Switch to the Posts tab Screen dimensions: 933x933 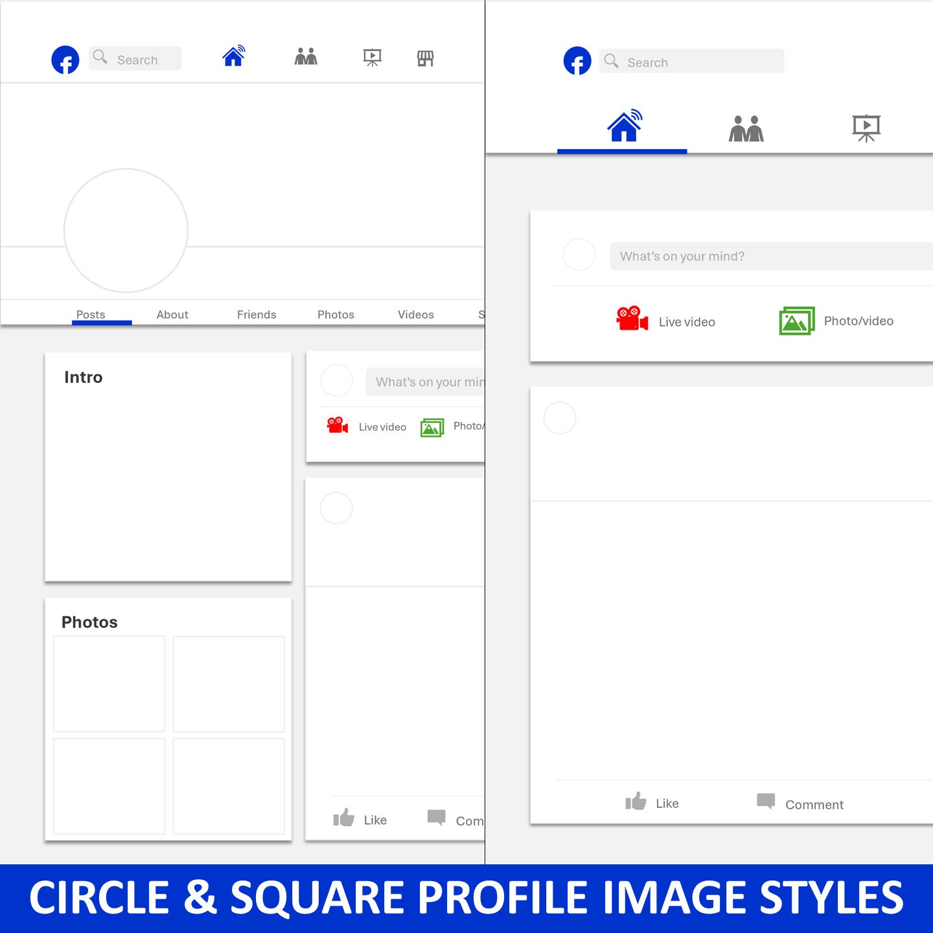tap(91, 314)
